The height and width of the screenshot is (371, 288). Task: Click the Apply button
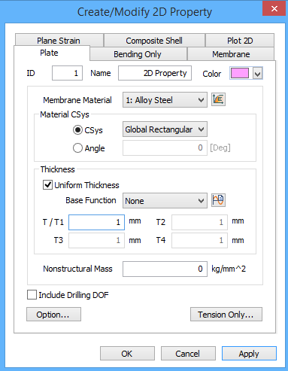point(249,354)
